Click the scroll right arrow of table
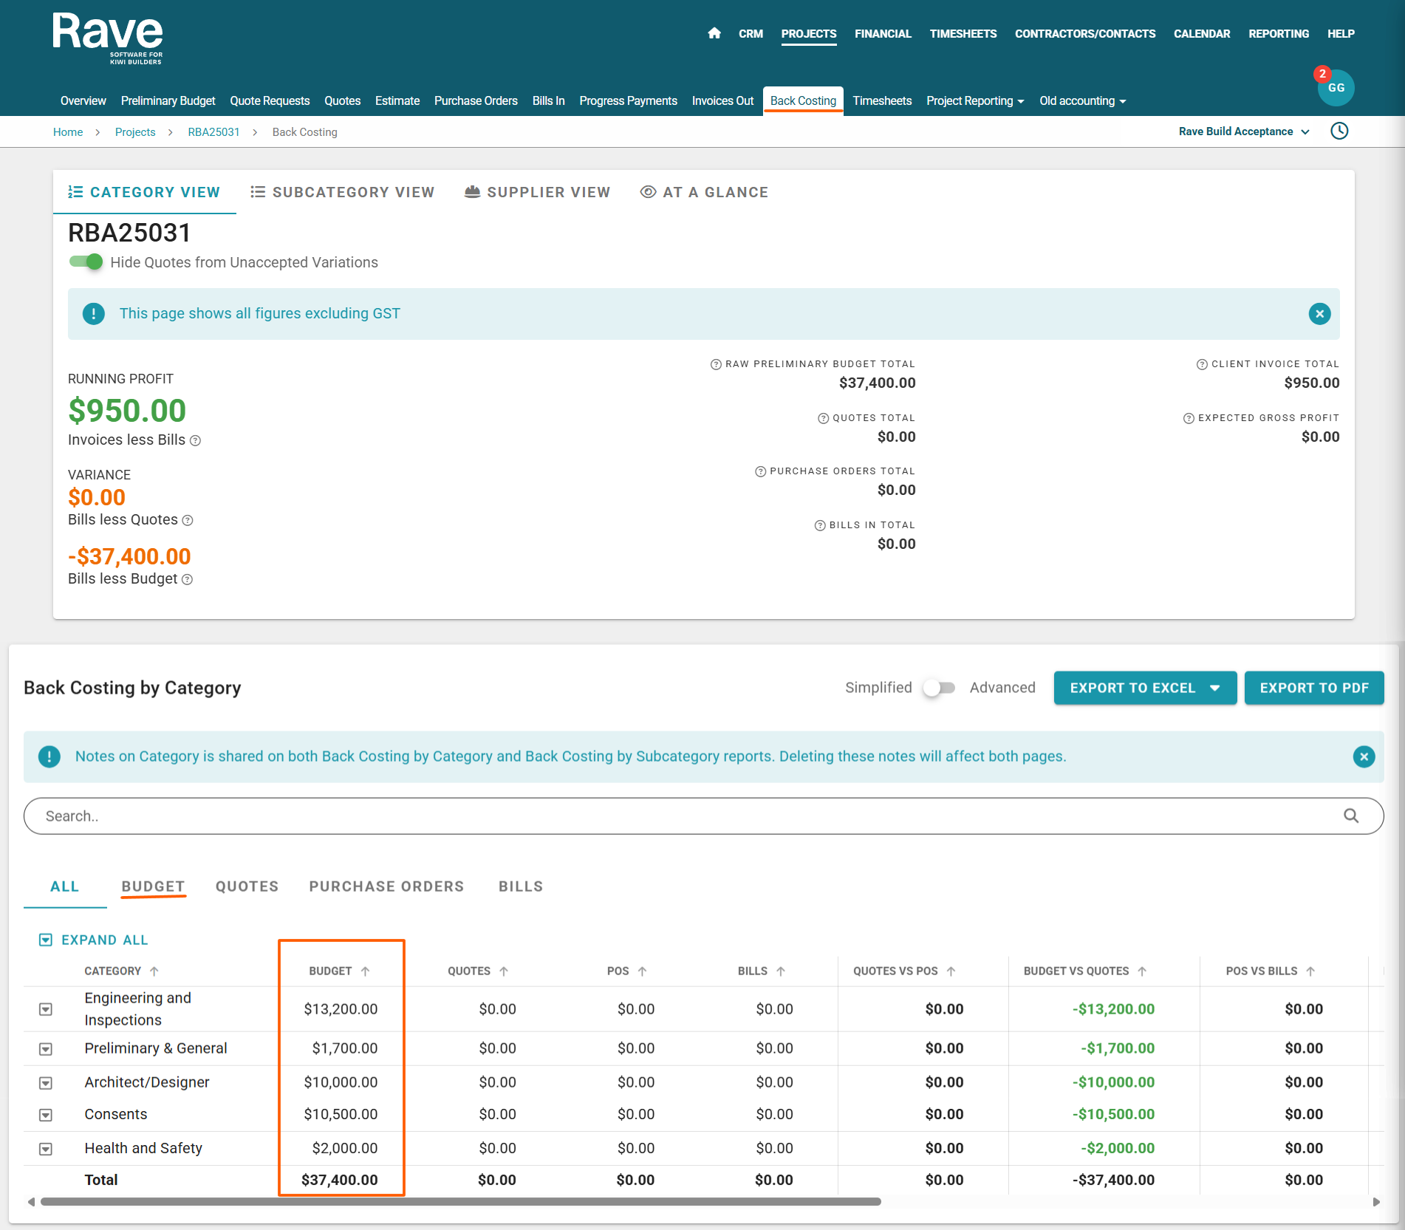 1376,1202
